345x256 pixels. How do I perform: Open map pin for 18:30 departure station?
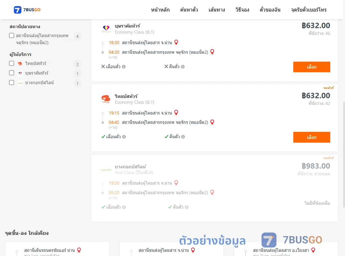tap(176, 42)
